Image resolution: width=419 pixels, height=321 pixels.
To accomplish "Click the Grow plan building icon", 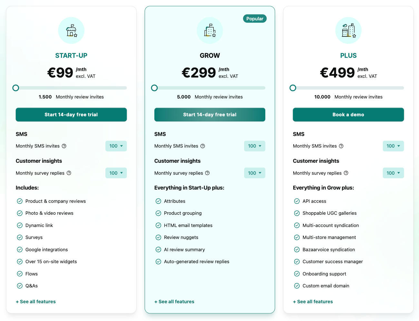I will (x=210, y=31).
